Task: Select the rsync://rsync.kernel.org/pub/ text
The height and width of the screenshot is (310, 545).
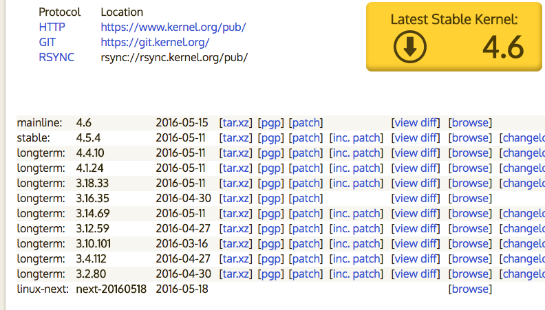Action: tap(174, 57)
